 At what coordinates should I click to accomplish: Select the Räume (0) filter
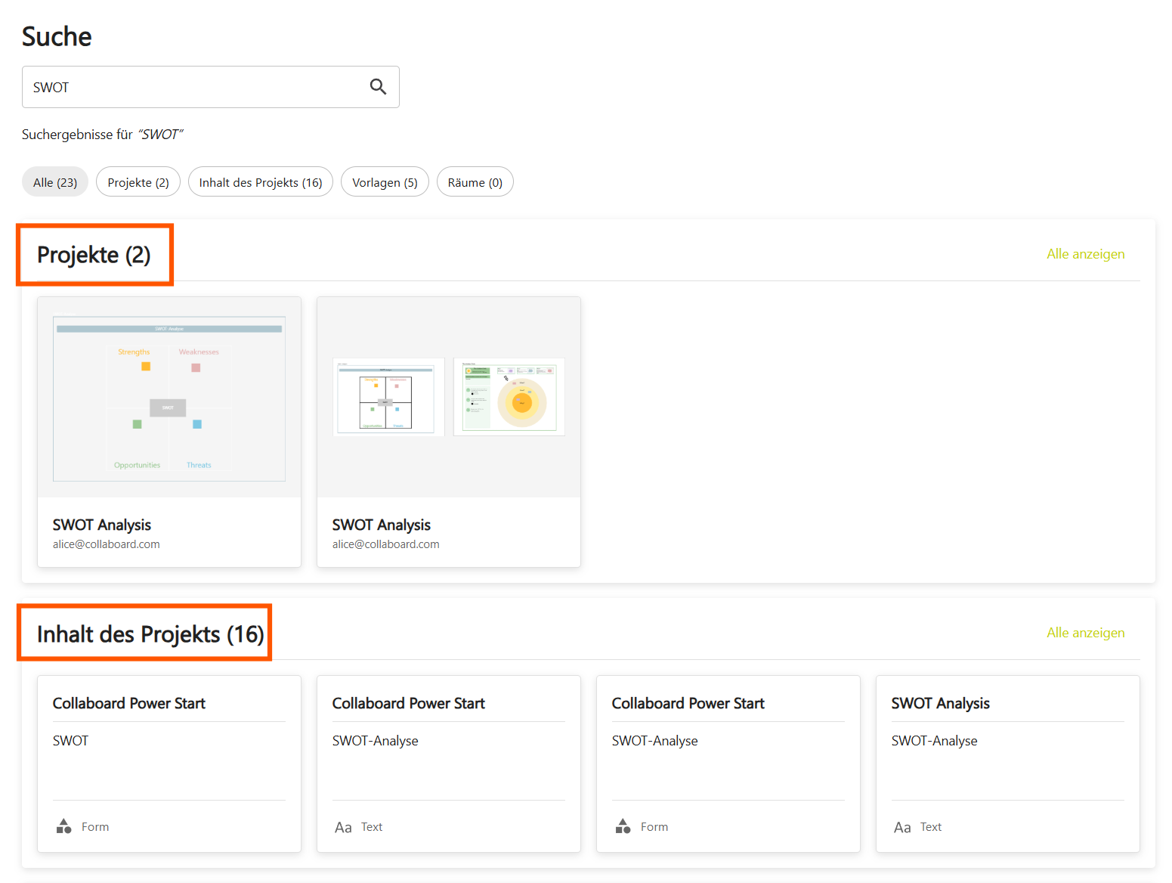pos(475,182)
